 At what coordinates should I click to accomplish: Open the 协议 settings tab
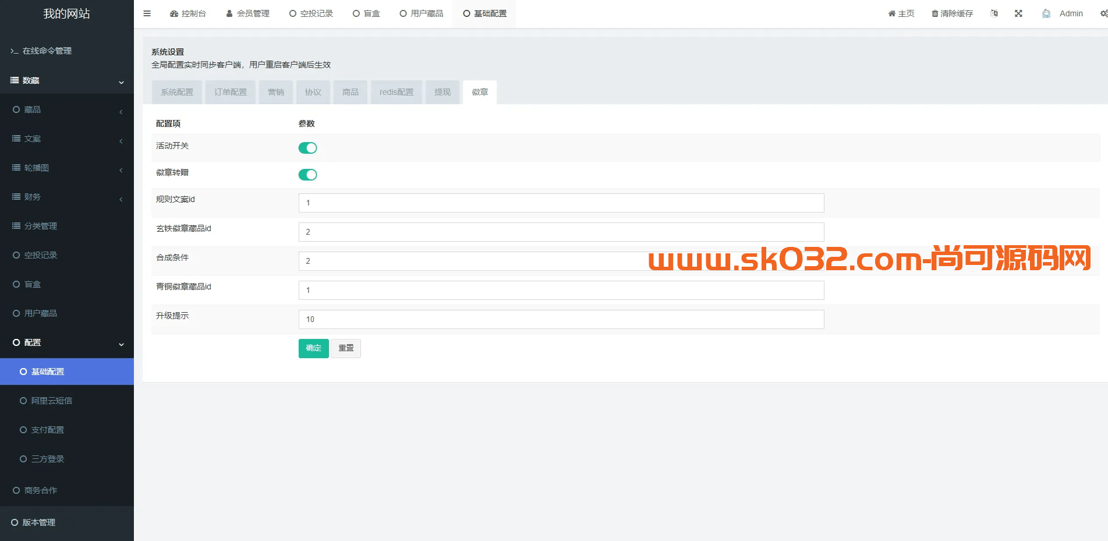tap(313, 92)
